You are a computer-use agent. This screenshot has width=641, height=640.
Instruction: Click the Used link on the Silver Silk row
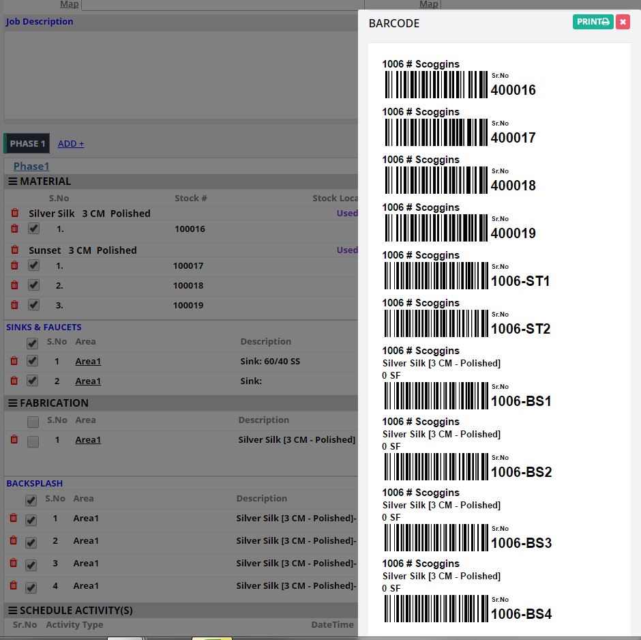click(347, 213)
